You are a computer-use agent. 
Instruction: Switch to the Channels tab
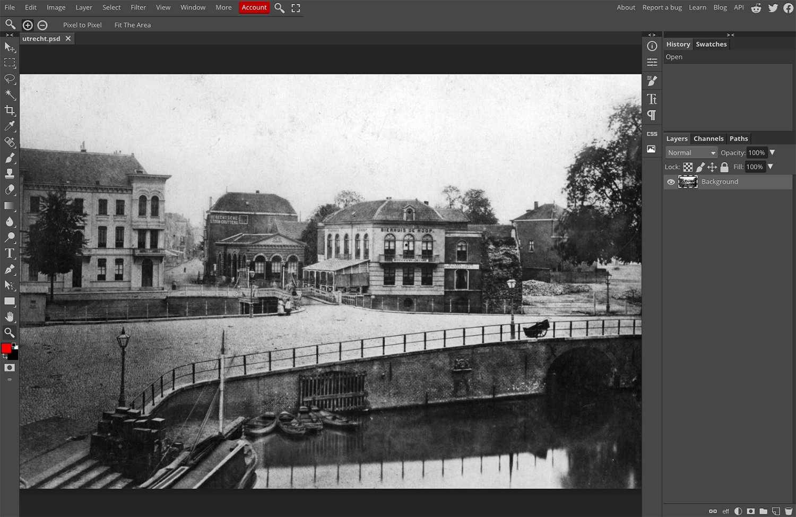(x=708, y=139)
